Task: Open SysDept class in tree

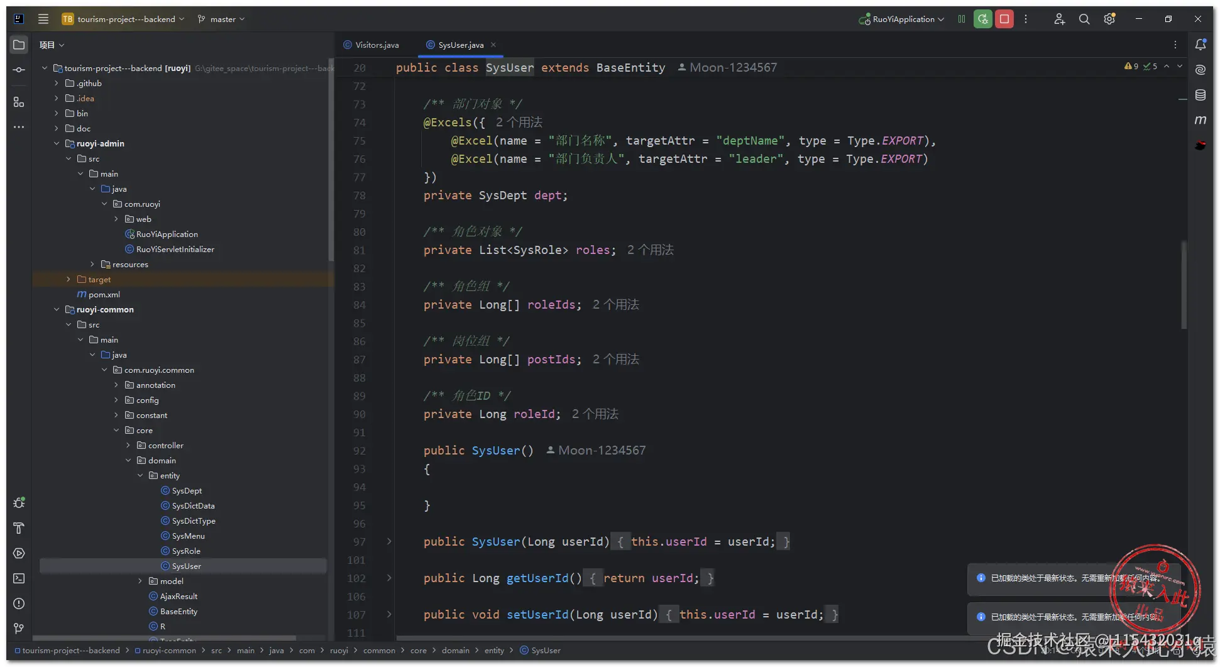Action: coord(182,490)
